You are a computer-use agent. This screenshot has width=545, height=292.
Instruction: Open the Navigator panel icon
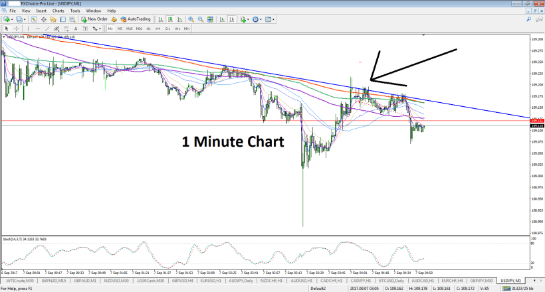(x=53, y=19)
